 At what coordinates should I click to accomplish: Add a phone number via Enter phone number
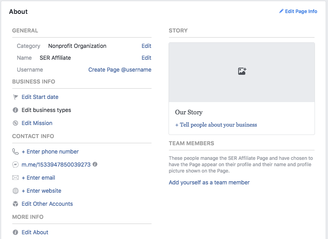[50, 152]
